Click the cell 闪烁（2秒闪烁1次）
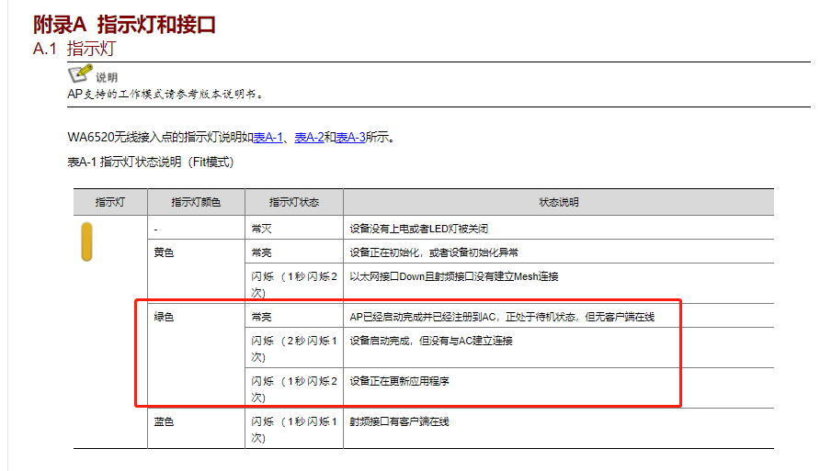This screenshot has width=820, height=471. click(x=294, y=348)
